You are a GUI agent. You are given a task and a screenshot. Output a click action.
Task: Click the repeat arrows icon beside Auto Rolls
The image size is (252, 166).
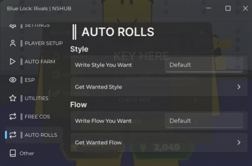(13, 135)
